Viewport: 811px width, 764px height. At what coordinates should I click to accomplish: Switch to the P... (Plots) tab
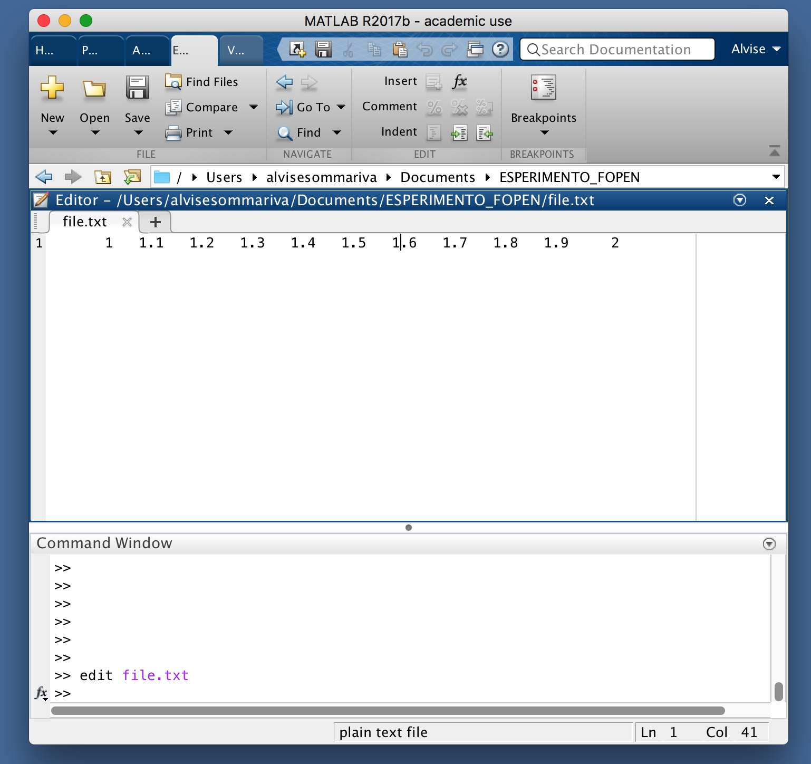pos(100,51)
